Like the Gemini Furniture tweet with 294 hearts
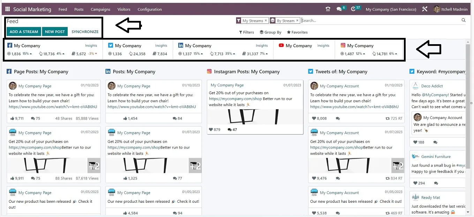Screen dimensions: 474x217 (x=419, y=183)
